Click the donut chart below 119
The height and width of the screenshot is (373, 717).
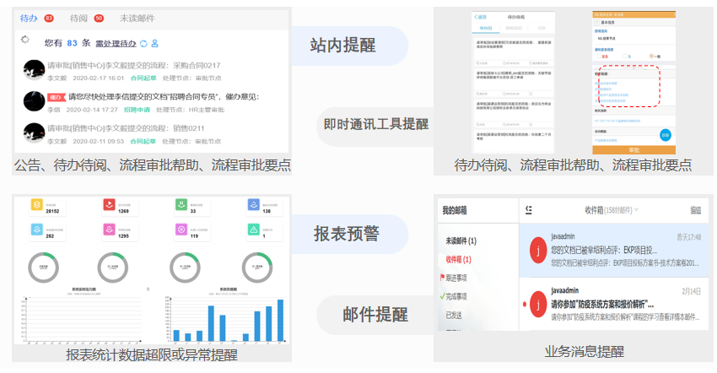(185, 268)
